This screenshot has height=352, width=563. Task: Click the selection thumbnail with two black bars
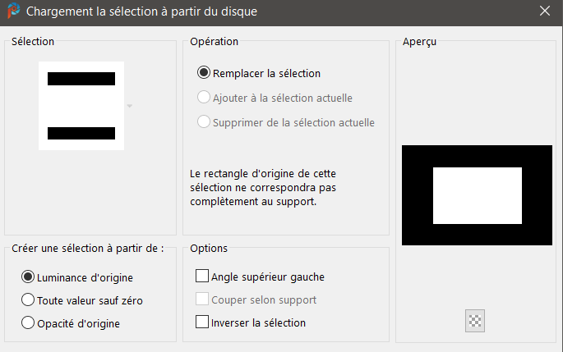point(81,106)
